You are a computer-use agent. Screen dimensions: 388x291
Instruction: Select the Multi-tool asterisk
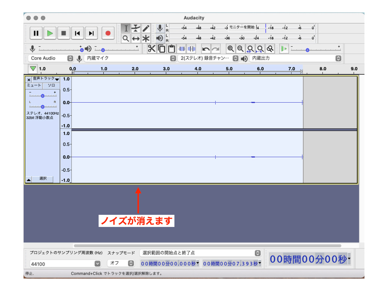click(x=146, y=38)
